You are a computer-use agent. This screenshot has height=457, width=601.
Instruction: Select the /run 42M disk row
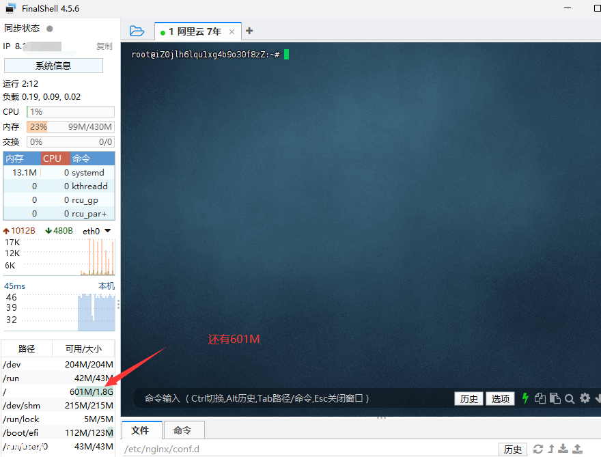(x=58, y=378)
